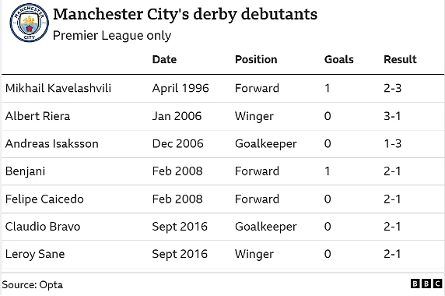This screenshot has width=445, height=296.
Task: Click Goalkeeper position in Claudio Bravo row
Action: pyautogui.click(x=265, y=227)
